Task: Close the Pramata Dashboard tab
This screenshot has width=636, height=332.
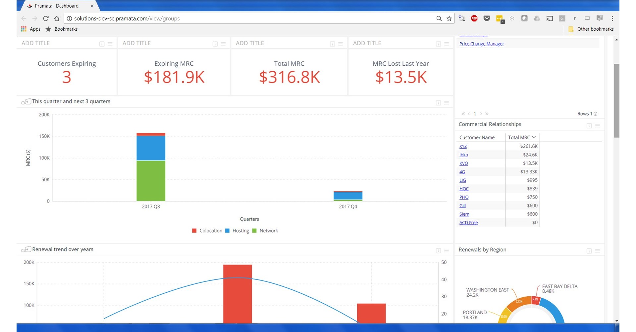Action: click(92, 6)
